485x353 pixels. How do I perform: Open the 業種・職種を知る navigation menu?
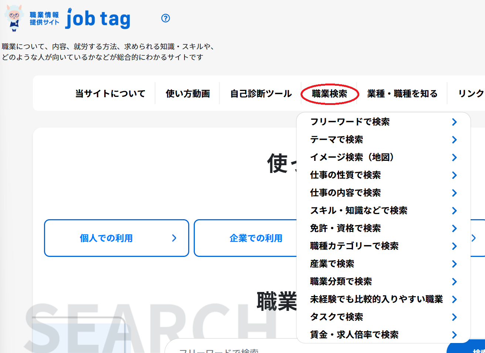pyautogui.click(x=402, y=94)
